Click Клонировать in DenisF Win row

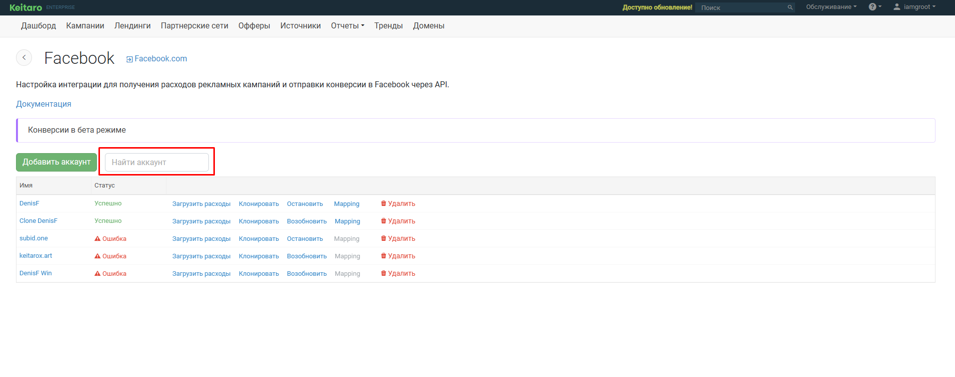(259, 274)
